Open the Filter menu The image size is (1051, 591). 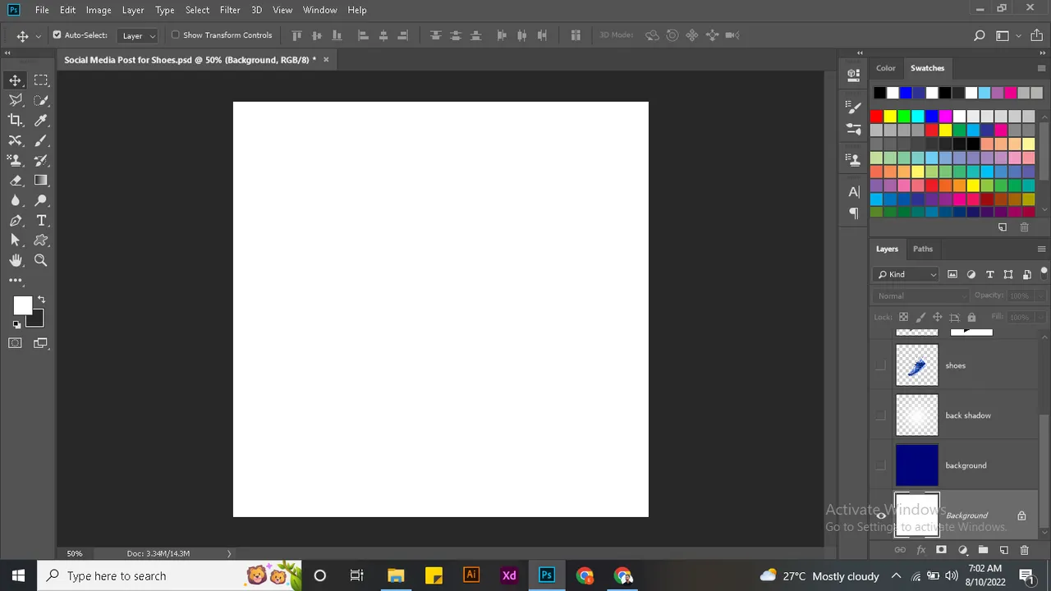230,10
